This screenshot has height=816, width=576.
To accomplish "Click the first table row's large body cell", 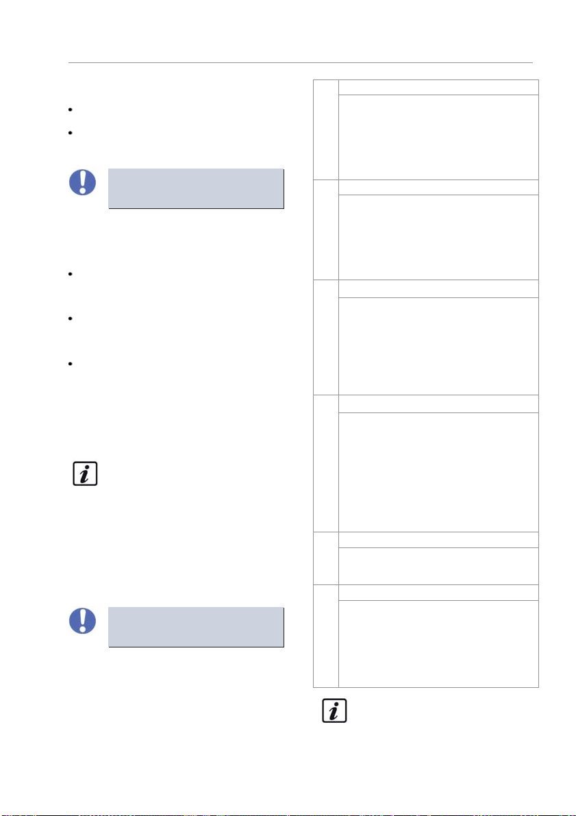I will click(x=438, y=138).
